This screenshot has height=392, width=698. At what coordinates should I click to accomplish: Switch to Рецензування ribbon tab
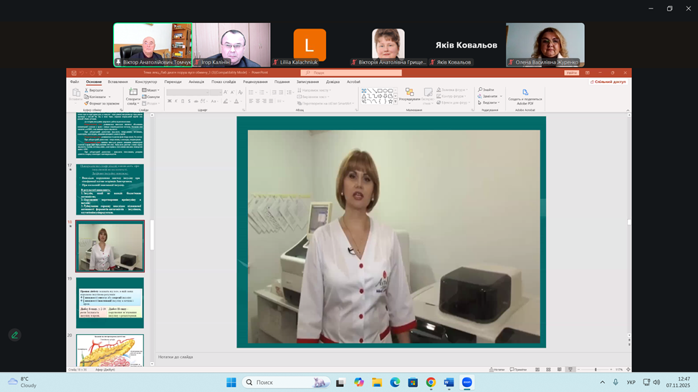255,82
